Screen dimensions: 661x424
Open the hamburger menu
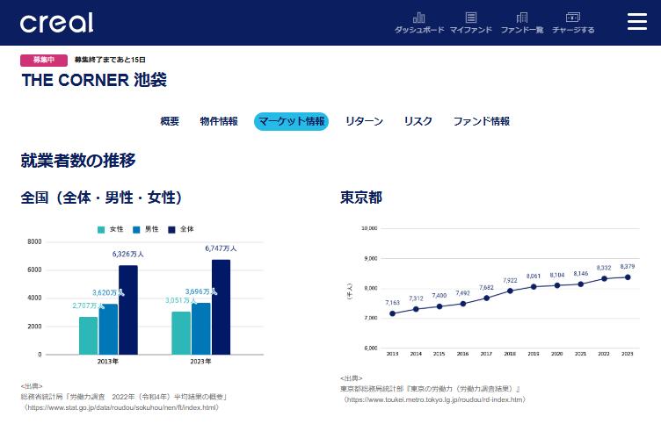(637, 21)
